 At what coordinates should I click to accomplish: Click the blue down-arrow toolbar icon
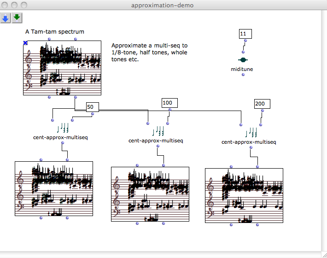tap(6, 18)
